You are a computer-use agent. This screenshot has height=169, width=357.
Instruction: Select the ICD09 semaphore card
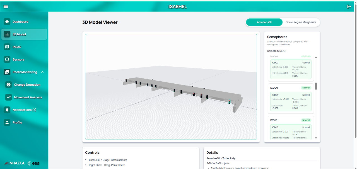(x=291, y=98)
